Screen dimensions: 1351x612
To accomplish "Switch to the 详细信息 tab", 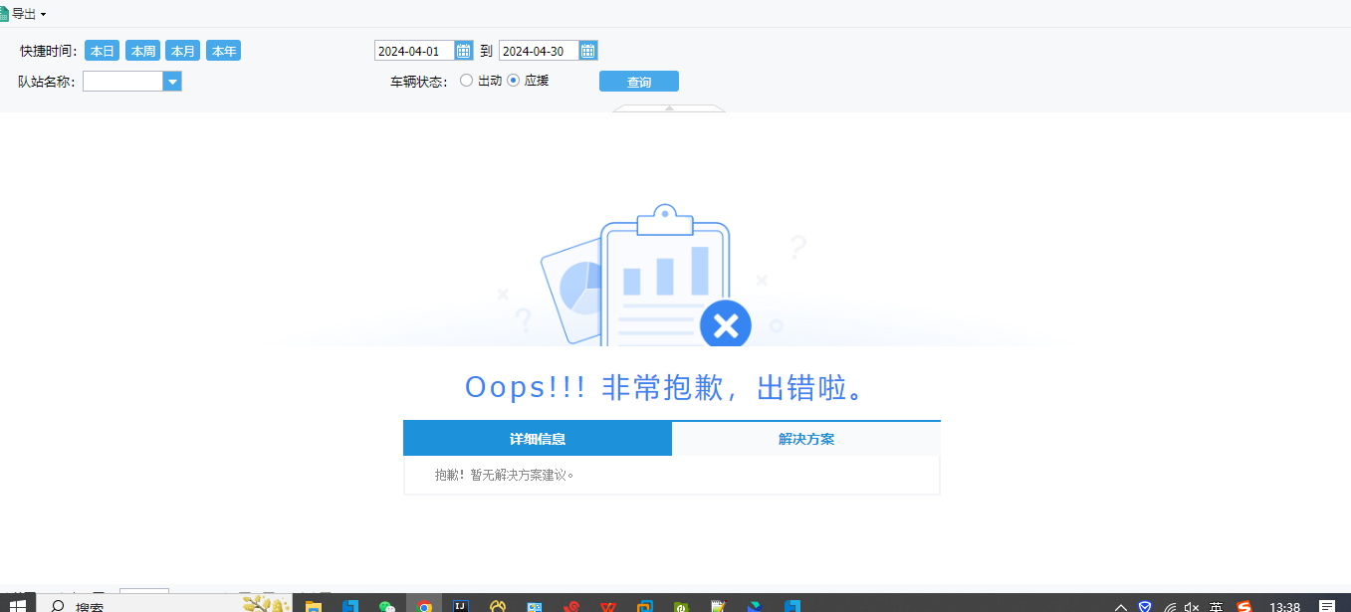I will pos(538,439).
